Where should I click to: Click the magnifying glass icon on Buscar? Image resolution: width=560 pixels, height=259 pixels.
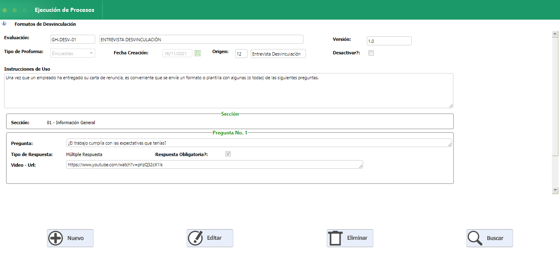point(475,238)
